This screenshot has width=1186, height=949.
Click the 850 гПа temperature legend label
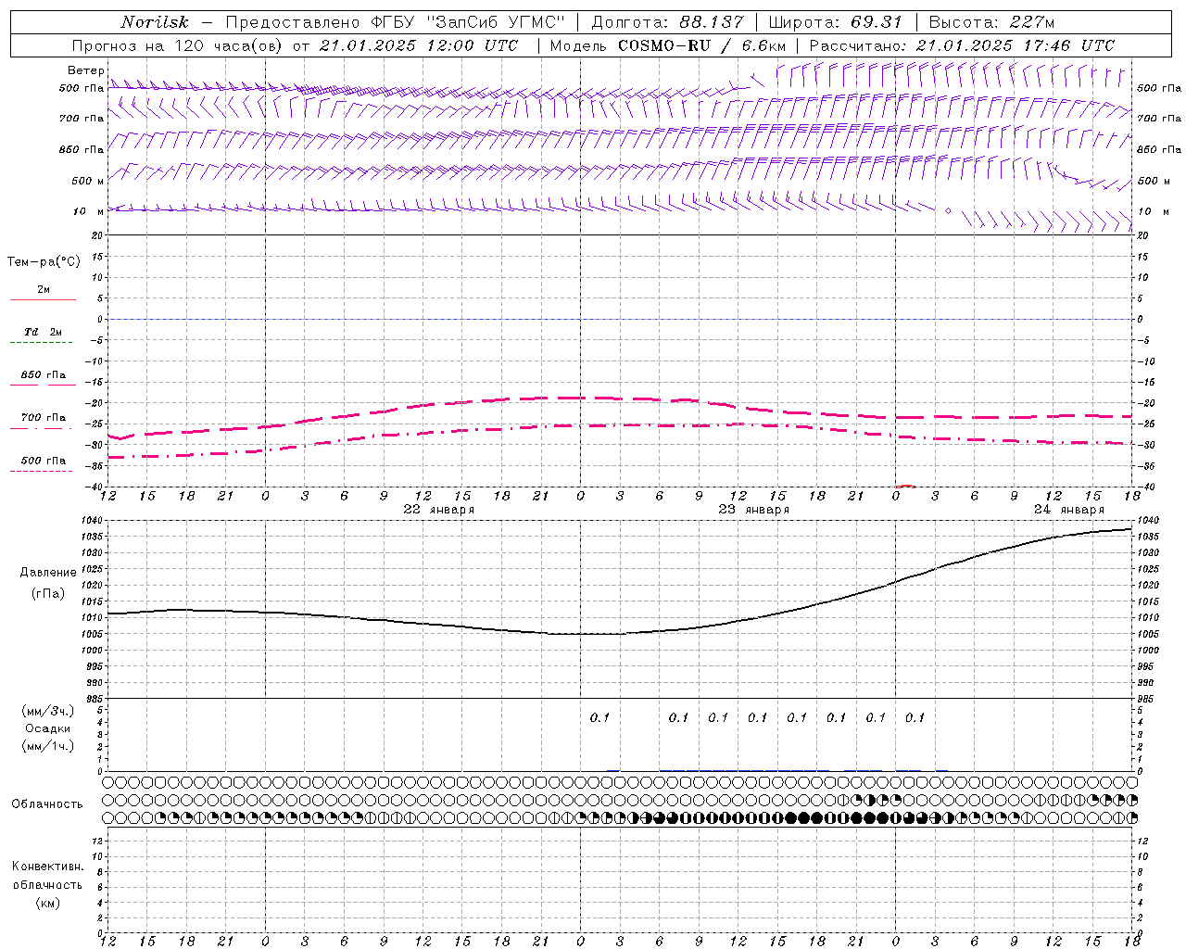click(x=43, y=375)
